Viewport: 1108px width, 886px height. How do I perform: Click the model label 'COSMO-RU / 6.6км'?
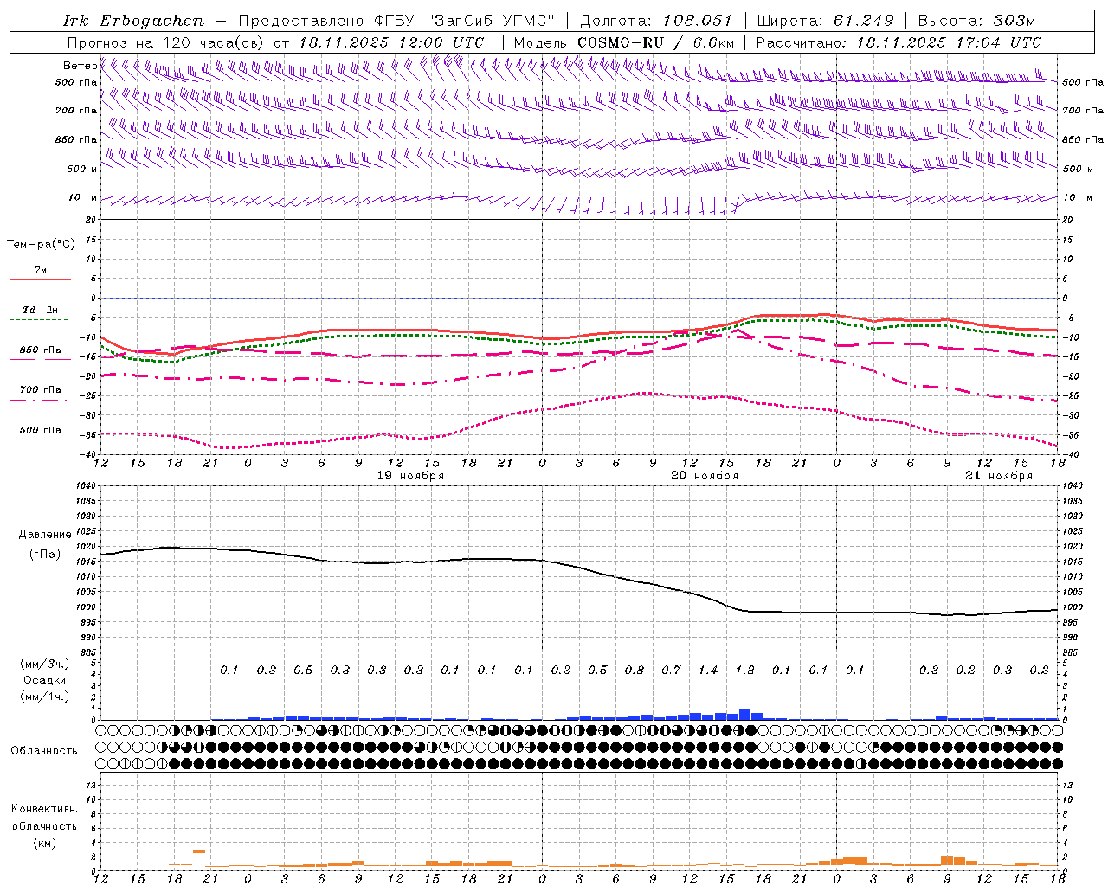(x=655, y=42)
